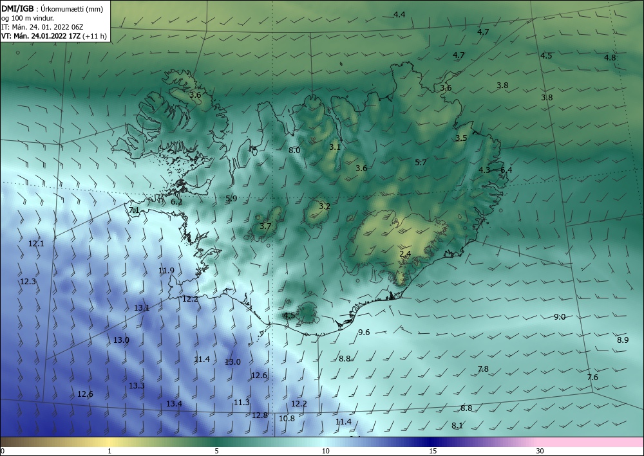
Task: Click the 6.2 value label
Action: (x=176, y=202)
